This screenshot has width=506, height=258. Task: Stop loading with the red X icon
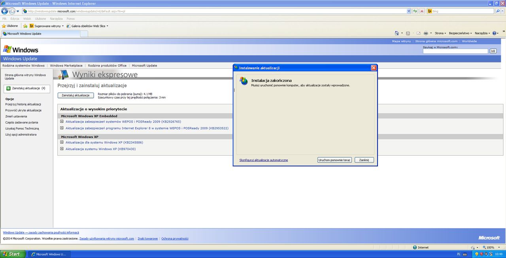(422, 11)
